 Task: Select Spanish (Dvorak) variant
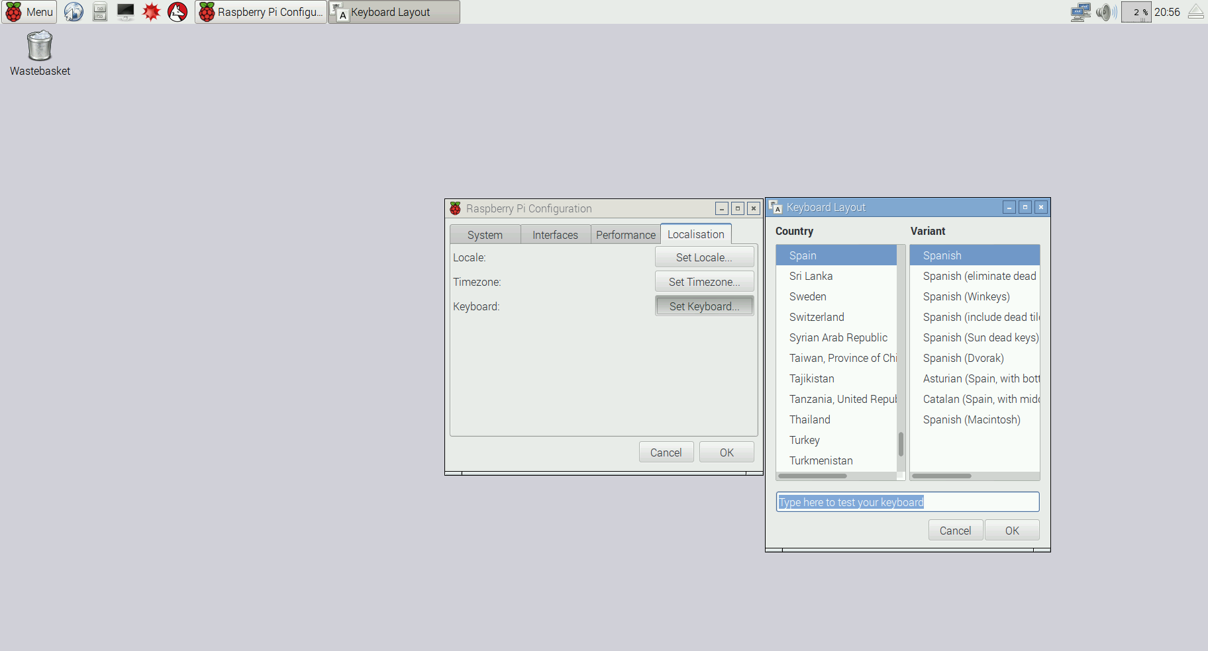tap(975, 358)
